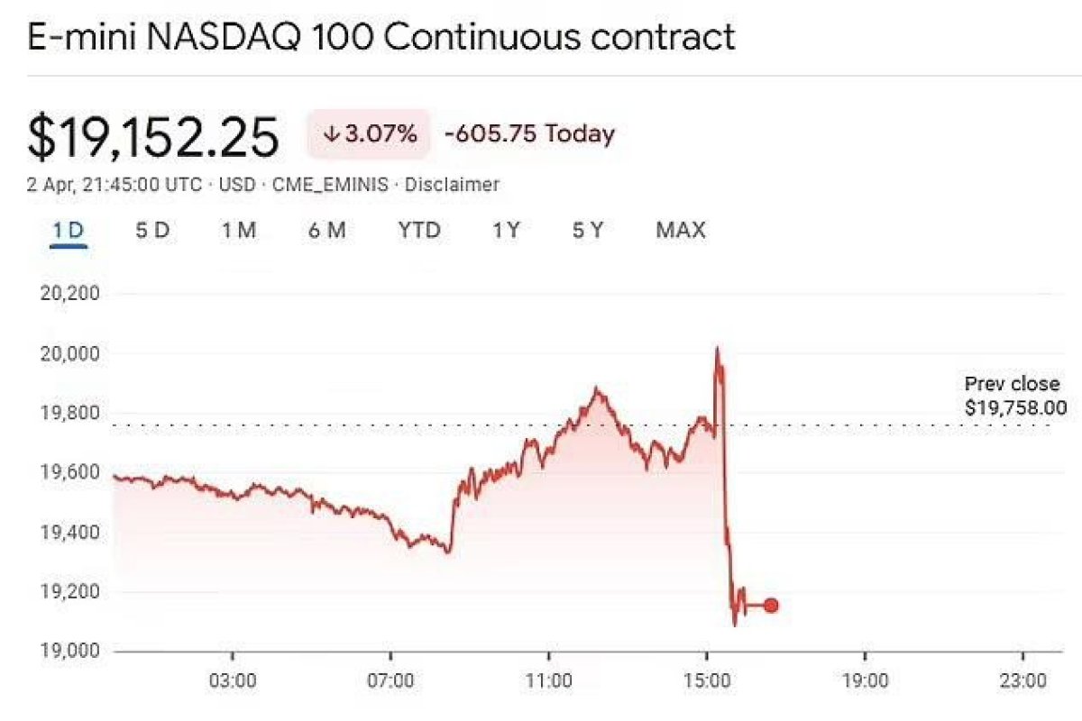
Task: Click the E-mini NASDAQ 100 title
Action: coord(381,38)
